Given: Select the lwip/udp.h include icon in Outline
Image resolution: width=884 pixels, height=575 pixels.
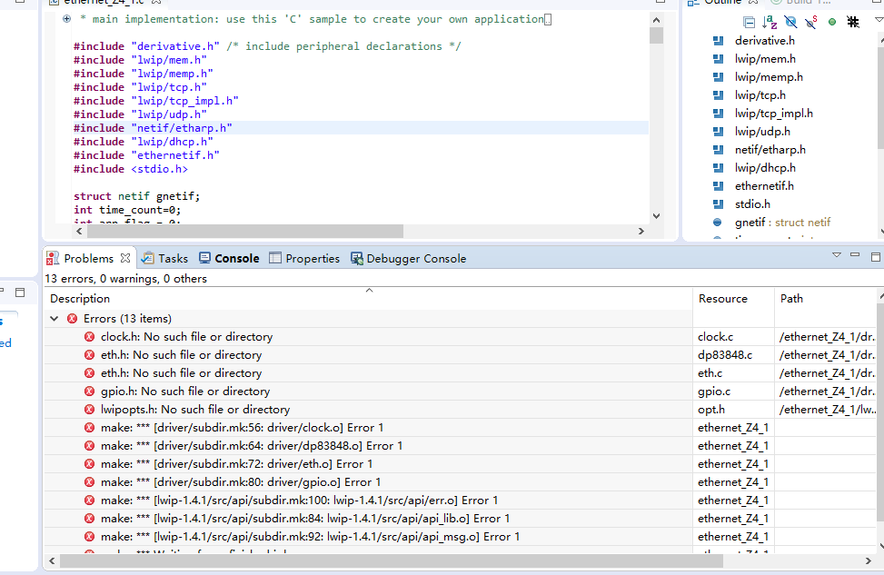Looking at the screenshot, I should 719,132.
